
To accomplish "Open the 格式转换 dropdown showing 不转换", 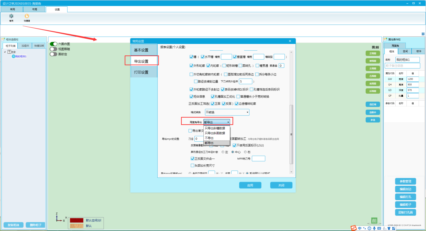I will pyautogui.click(x=227, y=112).
